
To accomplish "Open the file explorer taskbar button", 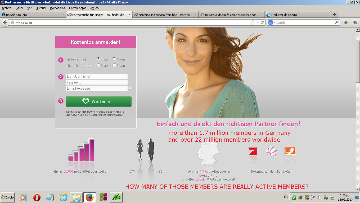I will [77, 197].
